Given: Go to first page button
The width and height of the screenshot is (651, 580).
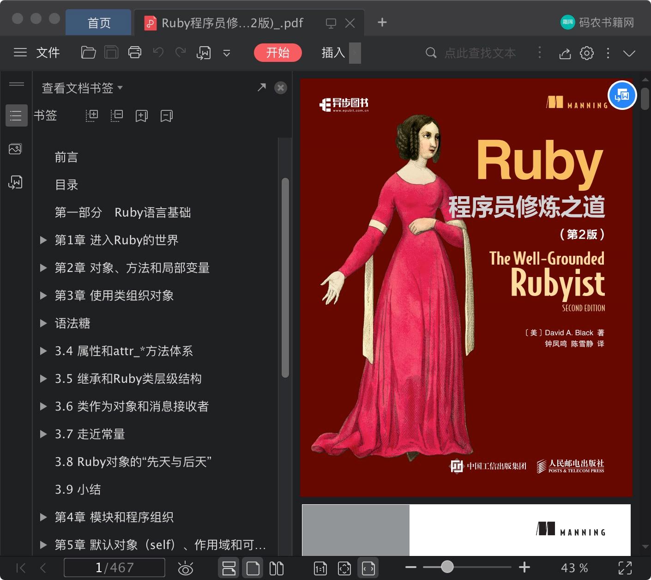Looking at the screenshot, I should (x=21, y=568).
